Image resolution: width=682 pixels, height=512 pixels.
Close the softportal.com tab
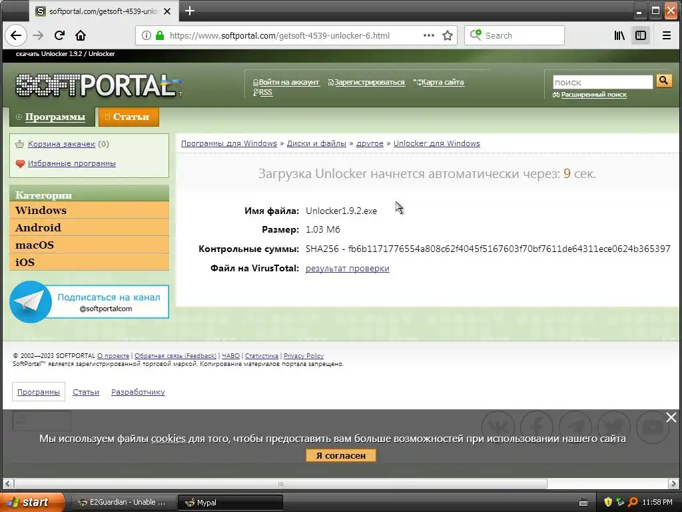point(167,11)
